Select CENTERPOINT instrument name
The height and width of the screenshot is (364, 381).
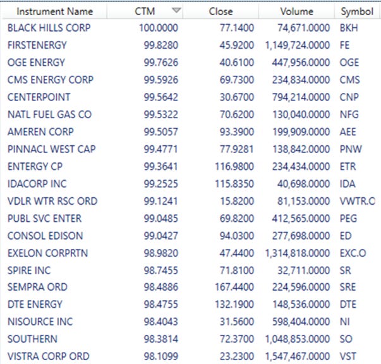click(39, 97)
